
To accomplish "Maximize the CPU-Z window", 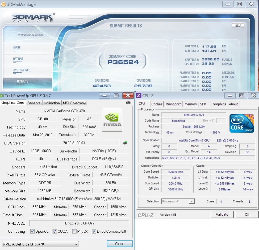I will [x=241, y=96].
